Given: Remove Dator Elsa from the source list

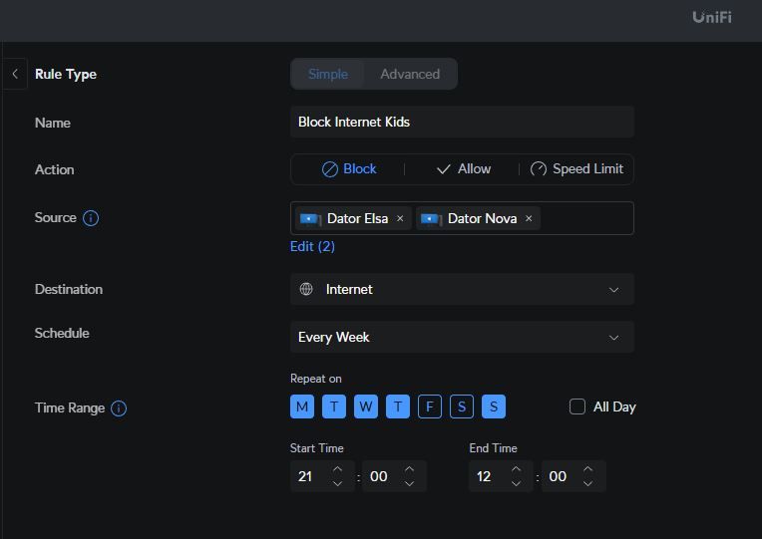Looking at the screenshot, I should coord(400,218).
